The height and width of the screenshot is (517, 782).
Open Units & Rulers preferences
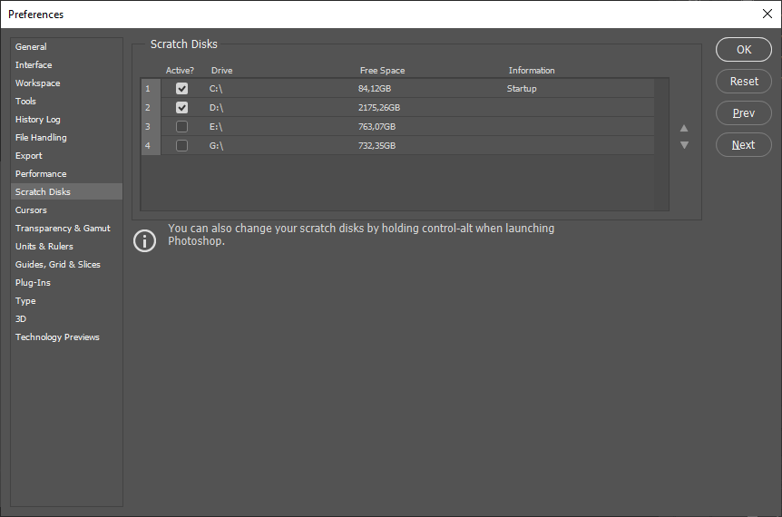66,247
